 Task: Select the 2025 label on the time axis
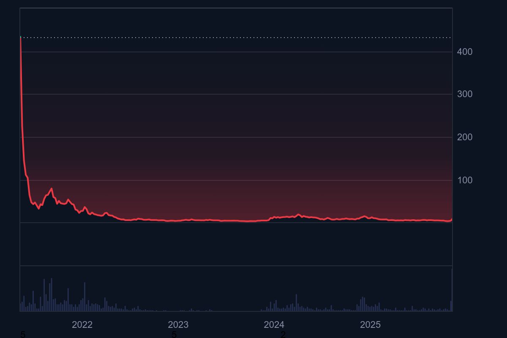370,324
